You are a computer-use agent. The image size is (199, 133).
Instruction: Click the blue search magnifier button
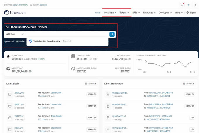click(x=112, y=34)
